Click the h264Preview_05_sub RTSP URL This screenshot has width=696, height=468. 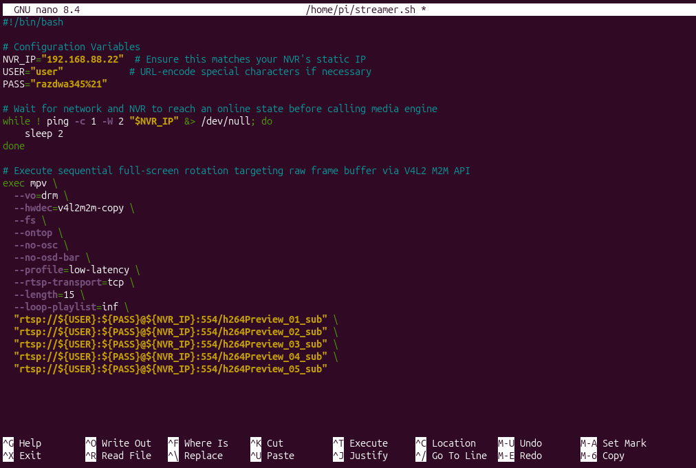click(x=171, y=370)
